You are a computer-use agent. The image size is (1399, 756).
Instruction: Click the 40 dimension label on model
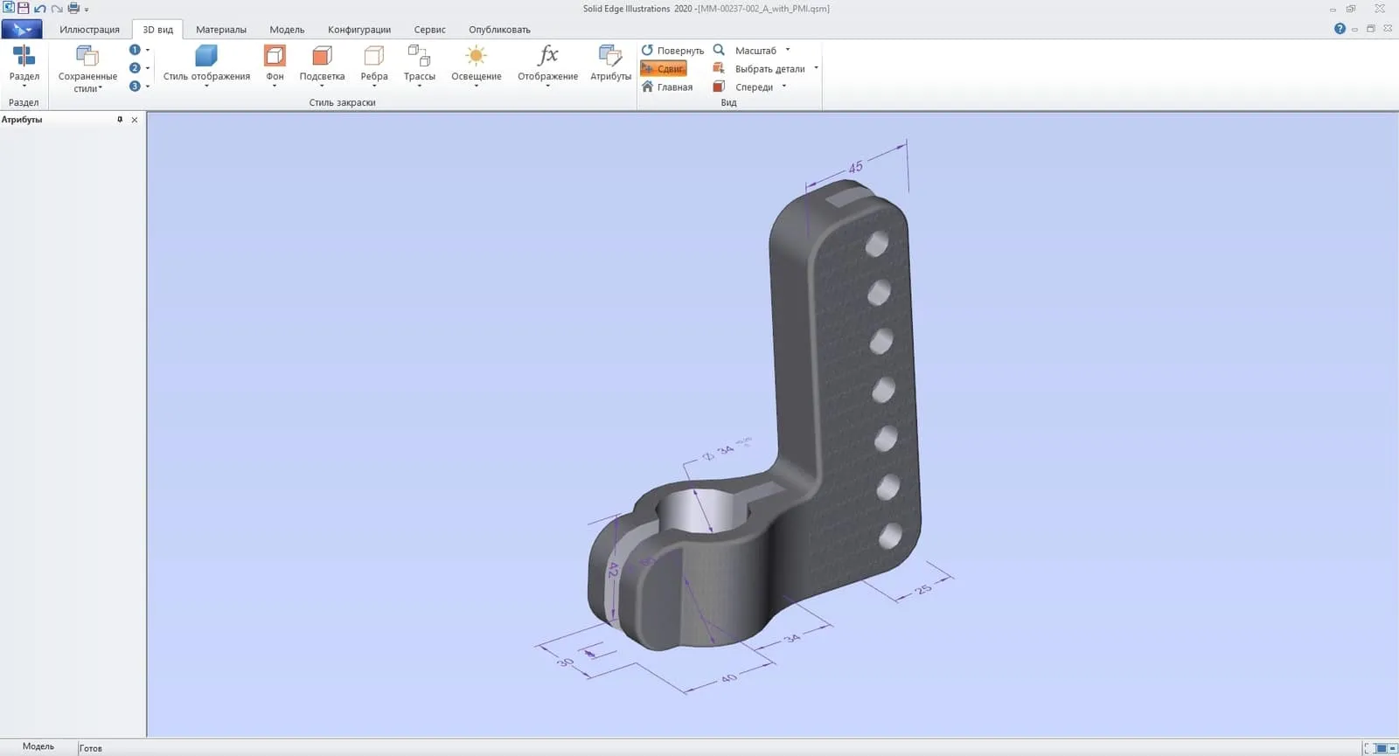tap(728, 678)
